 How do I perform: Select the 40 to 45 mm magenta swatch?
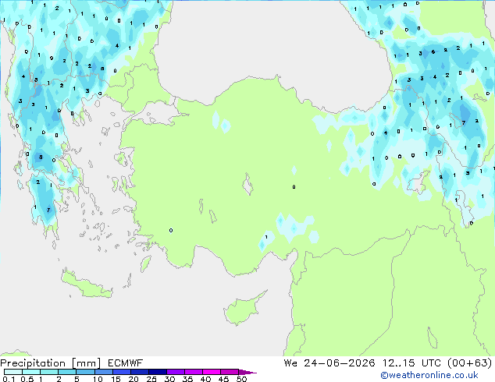pos(212,372)
